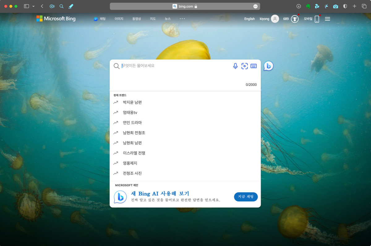This screenshot has width=371, height=246.
Task: Open Microsoft Rewards trophy icon
Action: coord(295,19)
